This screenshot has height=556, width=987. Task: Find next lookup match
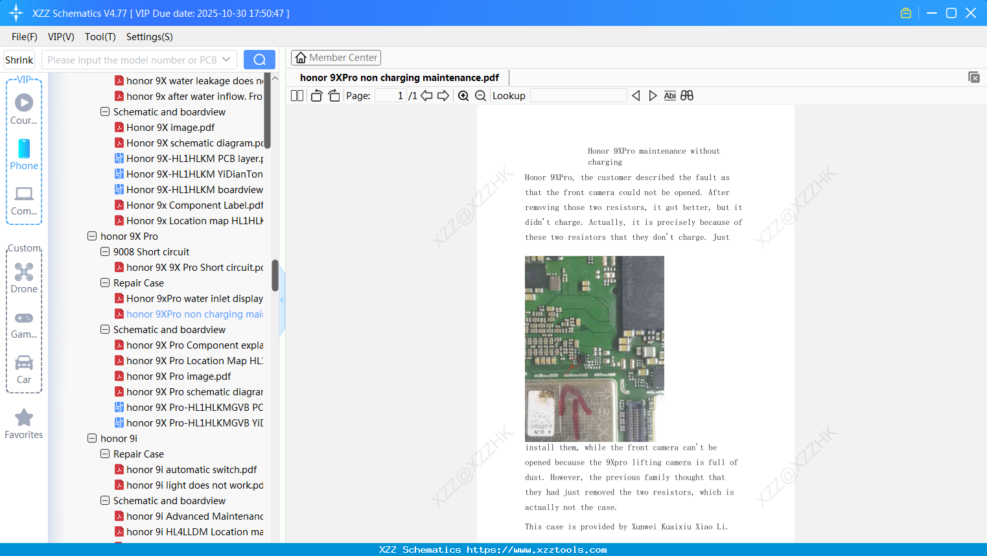pos(653,96)
